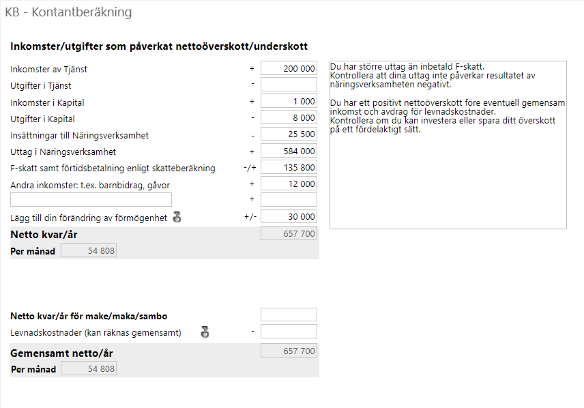Click the Levnadskostnader (kan räknas gemensamt) label
Viewport: 584px width, 408px height.
(96, 333)
